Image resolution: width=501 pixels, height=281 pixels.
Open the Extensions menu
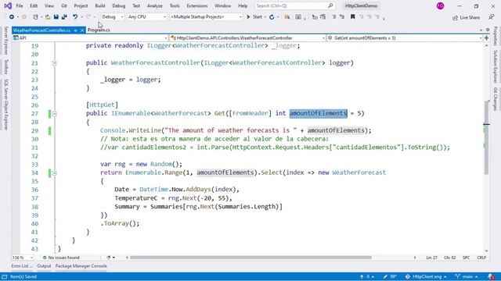point(196,5)
